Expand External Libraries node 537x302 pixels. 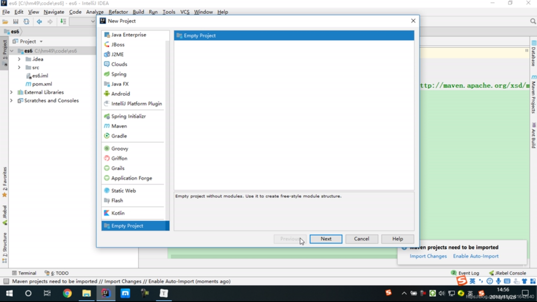tap(11, 92)
